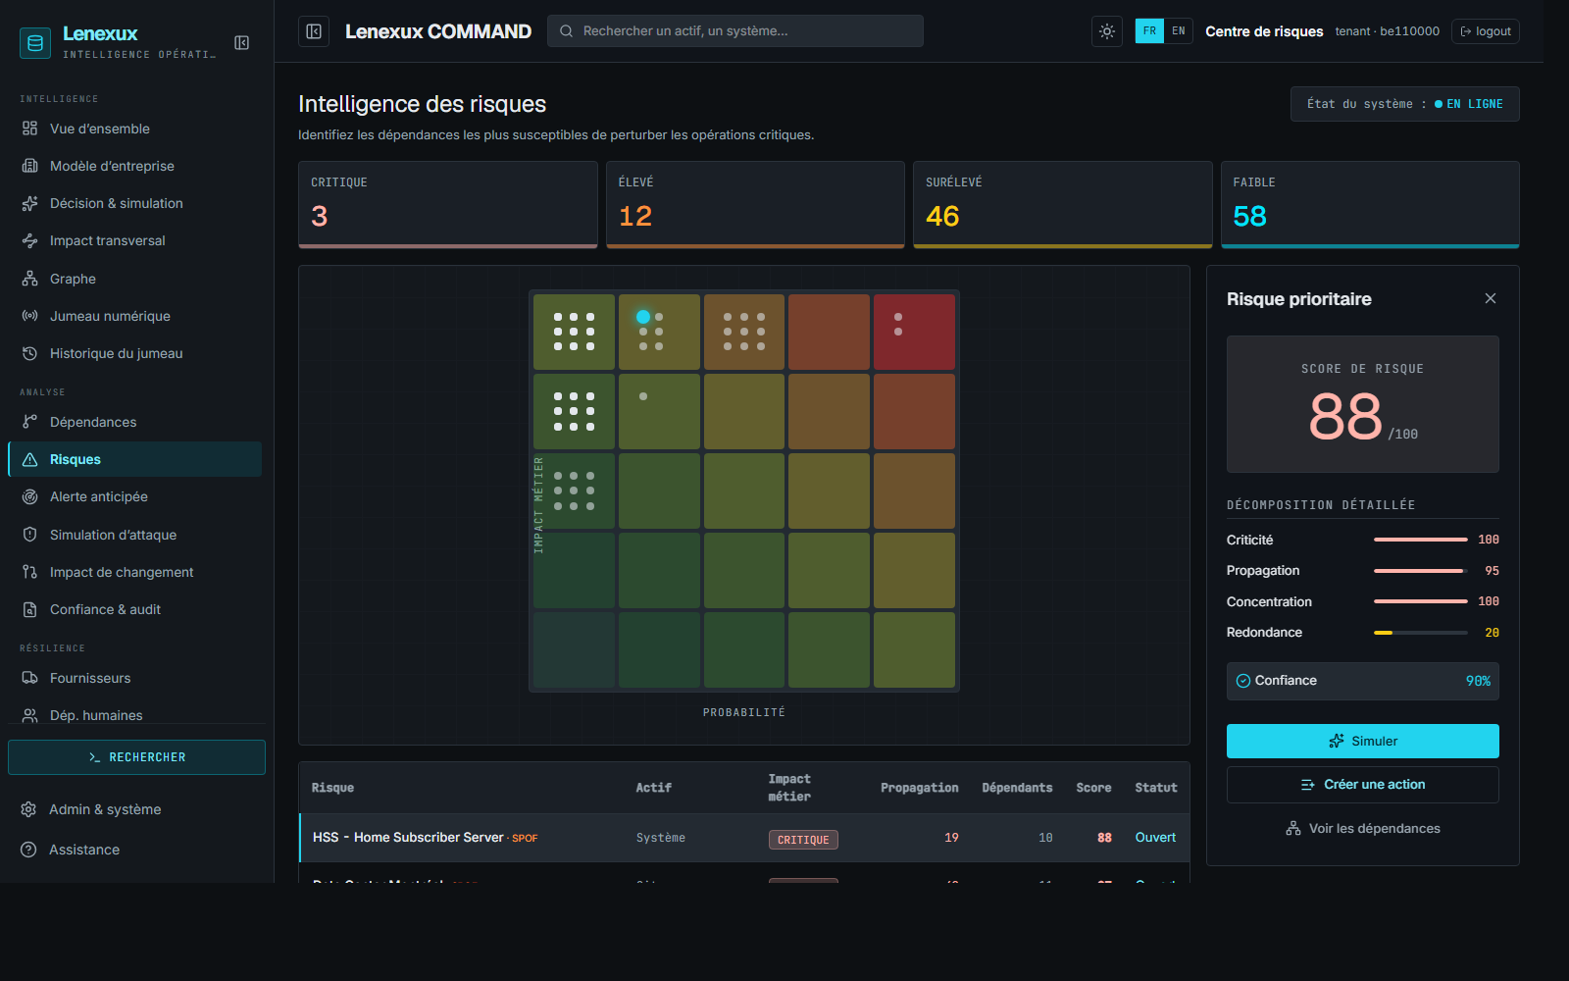Open Voir les dépendances link
The height and width of the screenshot is (981, 1569).
click(x=1363, y=829)
